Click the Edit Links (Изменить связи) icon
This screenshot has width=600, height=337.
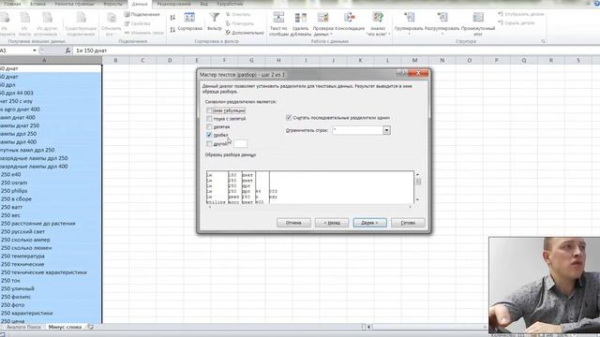click(x=127, y=33)
